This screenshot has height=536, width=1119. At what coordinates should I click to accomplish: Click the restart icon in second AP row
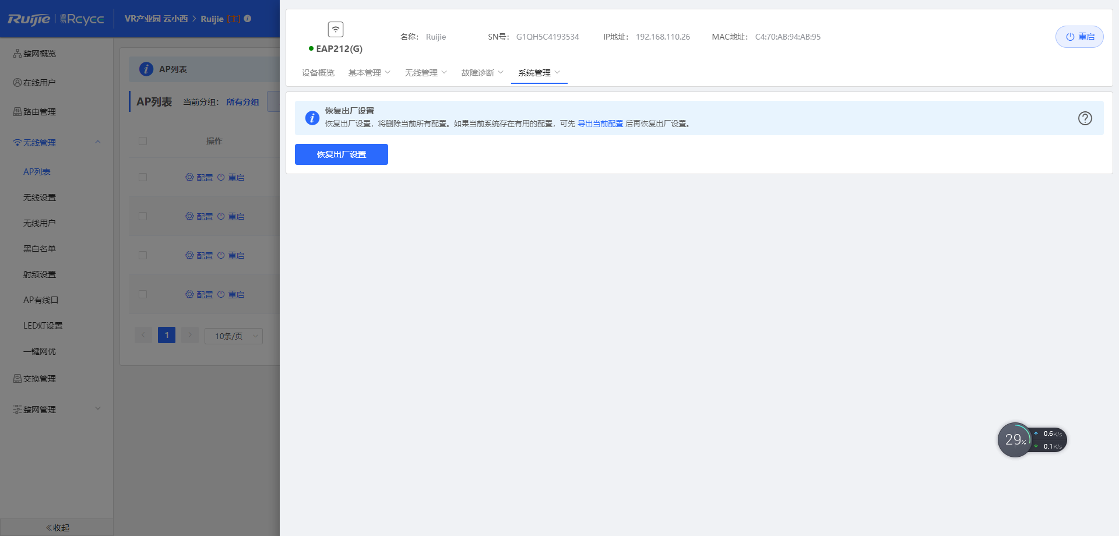pos(221,216)
